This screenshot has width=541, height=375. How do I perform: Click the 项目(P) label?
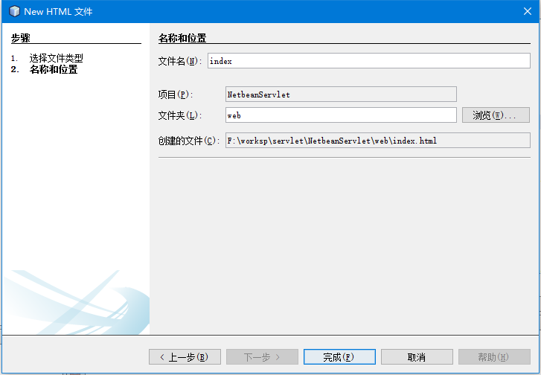(175, 94)
